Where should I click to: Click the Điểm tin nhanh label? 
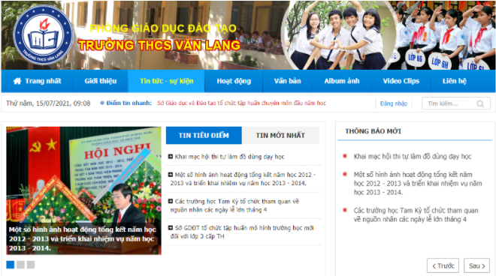pyautogui.click(x=129, y=103)
